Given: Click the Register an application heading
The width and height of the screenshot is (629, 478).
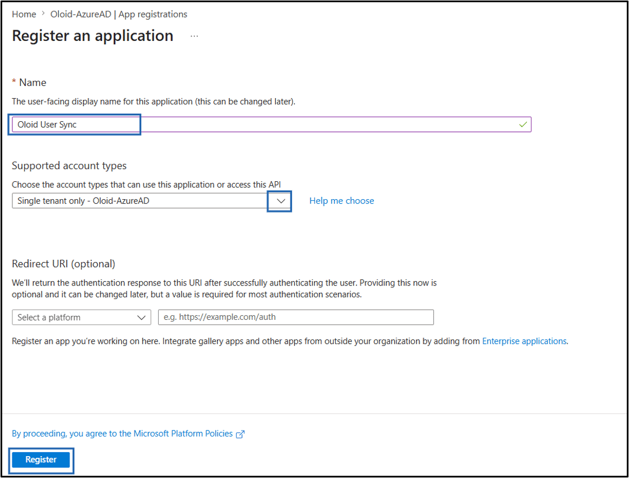Looking at the screenshot, I should (x=92, y=36).
